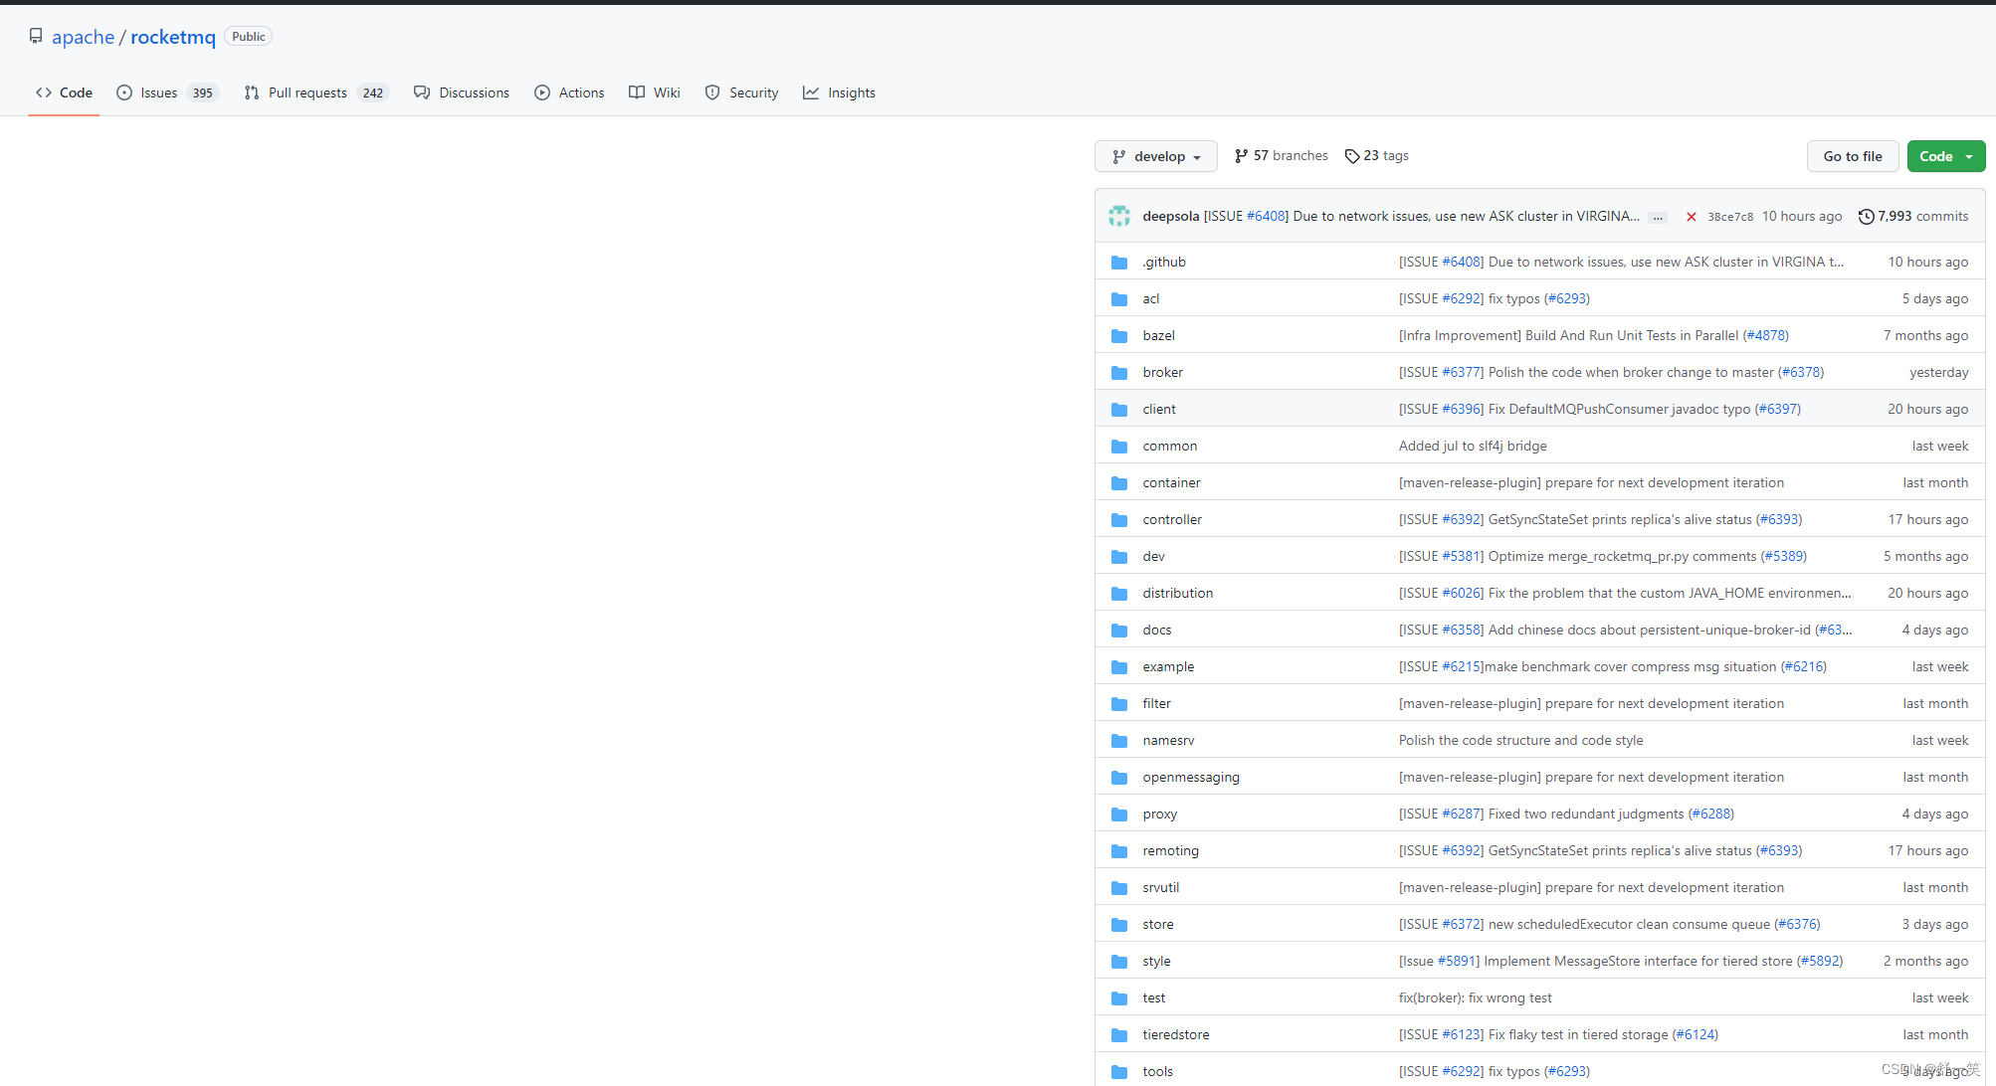Screen dimensions: 1996x1086
Task: Open the distribution folder
Action: point(1177,594)
